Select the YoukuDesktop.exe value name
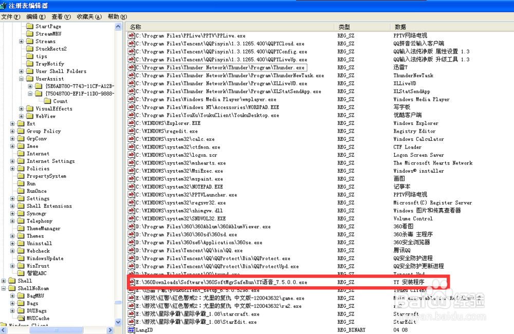Image resolution: width=514 pixels, height=334 pixels. pos(208,115)
